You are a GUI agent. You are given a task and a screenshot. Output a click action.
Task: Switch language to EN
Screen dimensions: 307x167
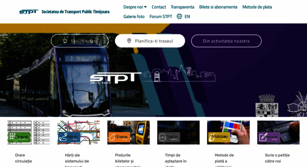tap(187, 17)
